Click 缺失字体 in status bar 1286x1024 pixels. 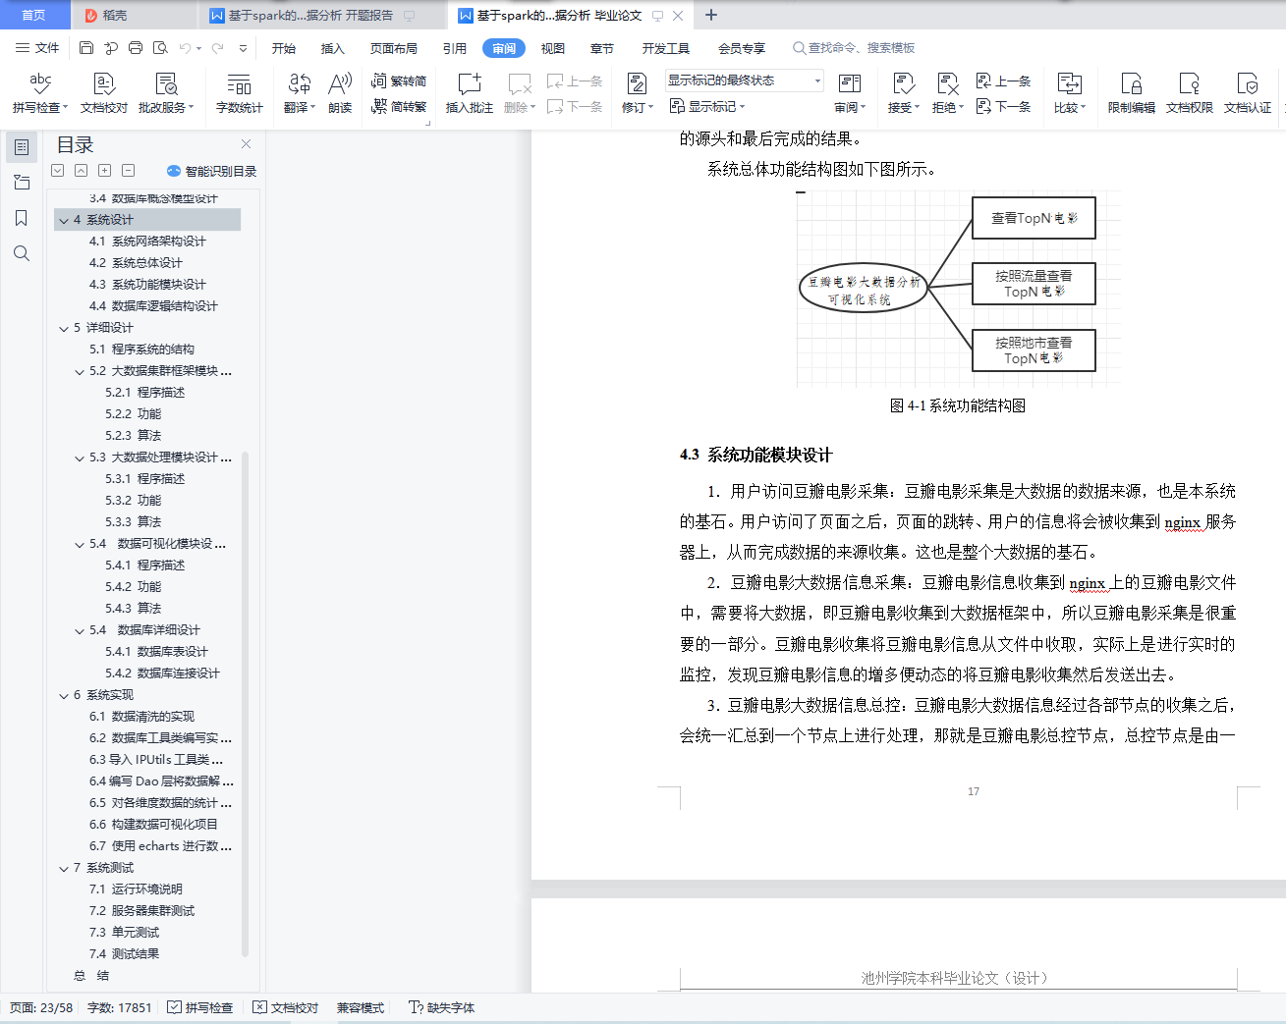click(x=442, y=1007)
